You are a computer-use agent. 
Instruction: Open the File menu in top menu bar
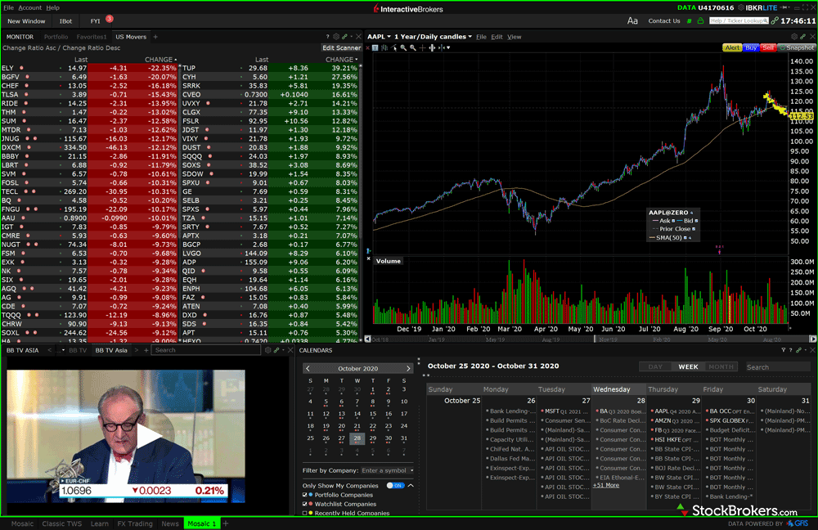pyautogui.click(x=8, y=7)
